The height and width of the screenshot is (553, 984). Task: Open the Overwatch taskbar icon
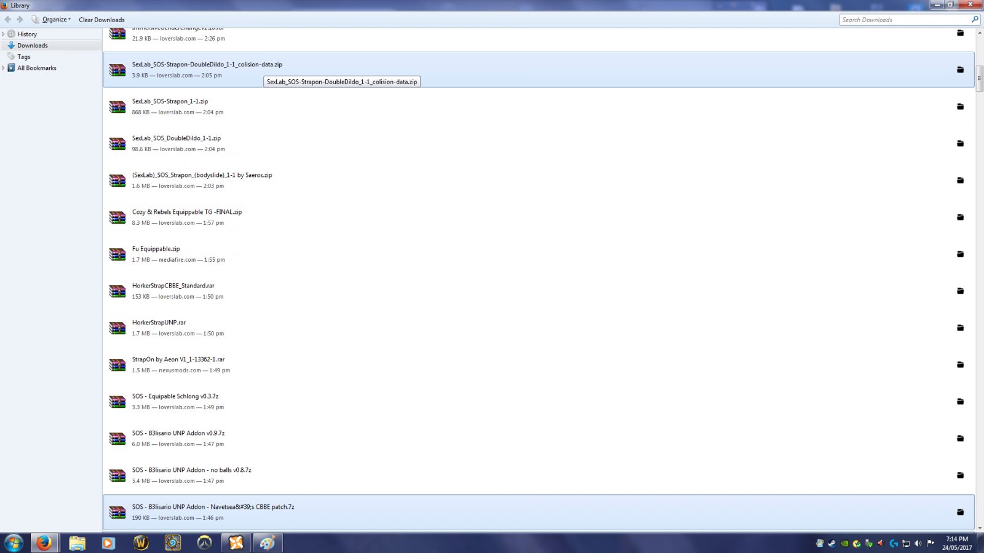(204, 543)
